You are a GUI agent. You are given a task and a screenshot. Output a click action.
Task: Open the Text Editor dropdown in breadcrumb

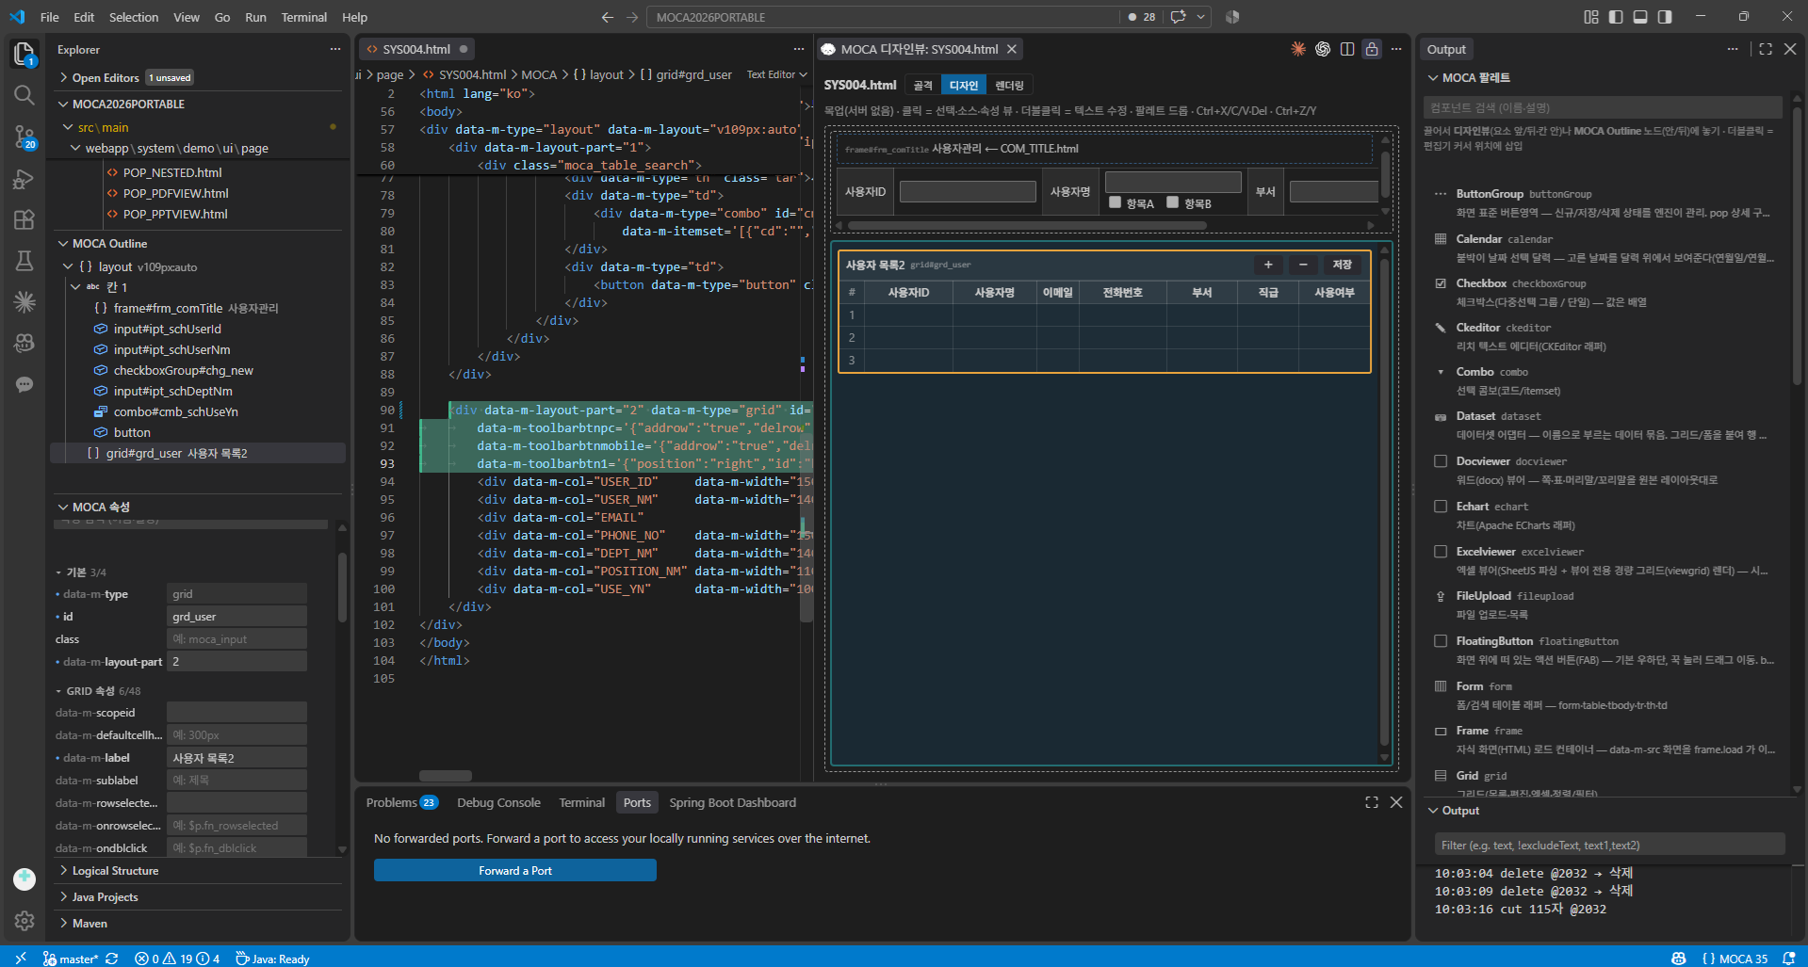pos(777,74)
